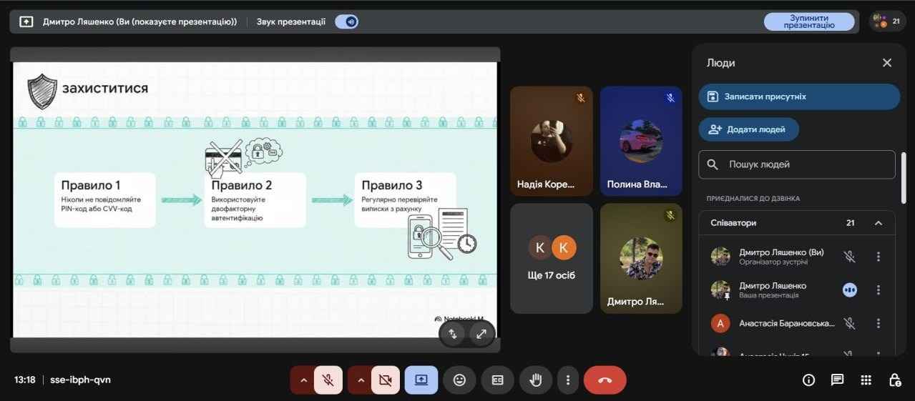Expand the presentation to fullscreen
915x401 pixels.
pos(481,333)
